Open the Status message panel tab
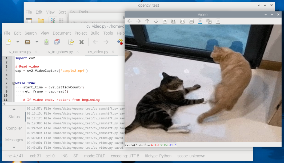 pos(14,117)
